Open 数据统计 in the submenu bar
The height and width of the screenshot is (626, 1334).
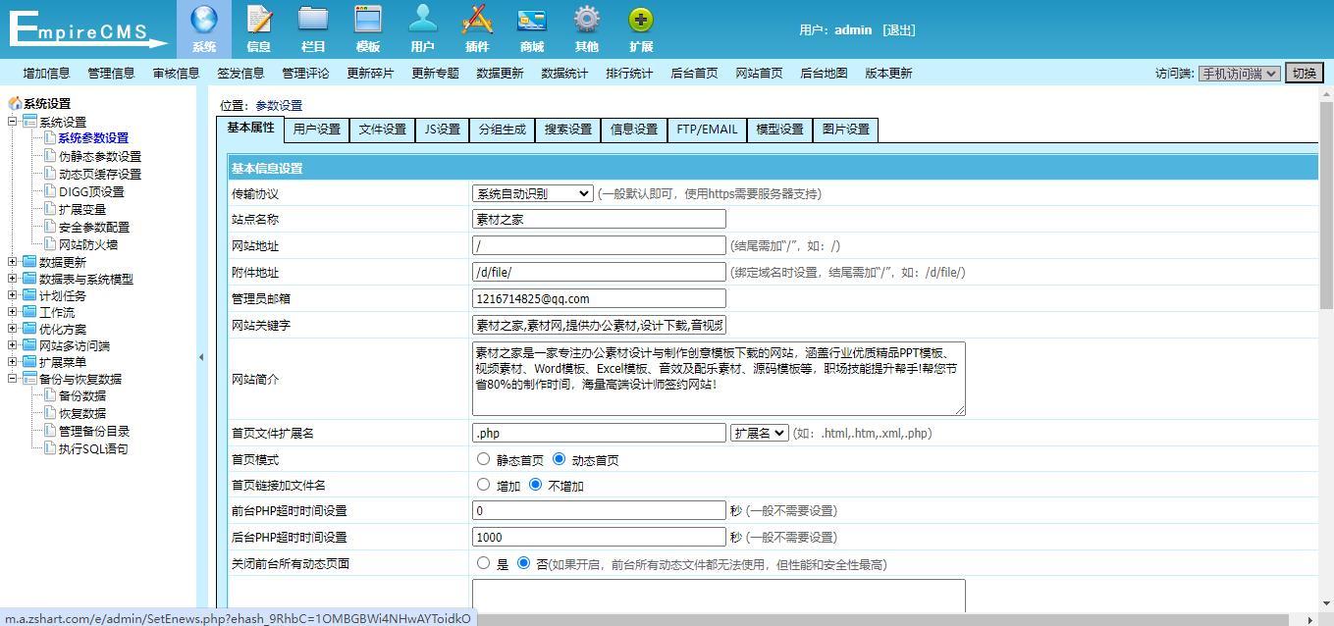[x=564, y=73]
